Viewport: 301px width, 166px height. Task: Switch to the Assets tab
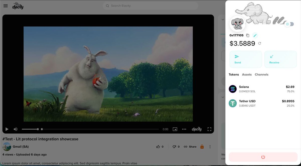(247, 74)
